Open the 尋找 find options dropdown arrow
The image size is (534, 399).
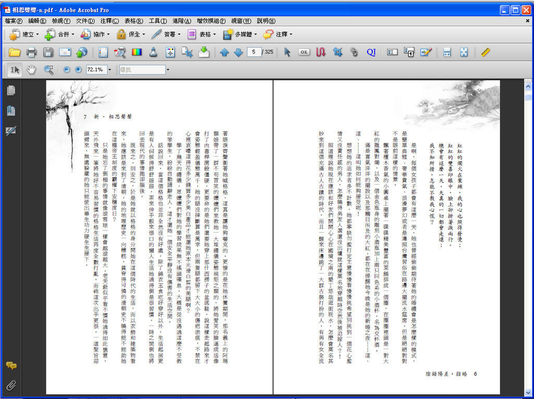tap(168, 70)
